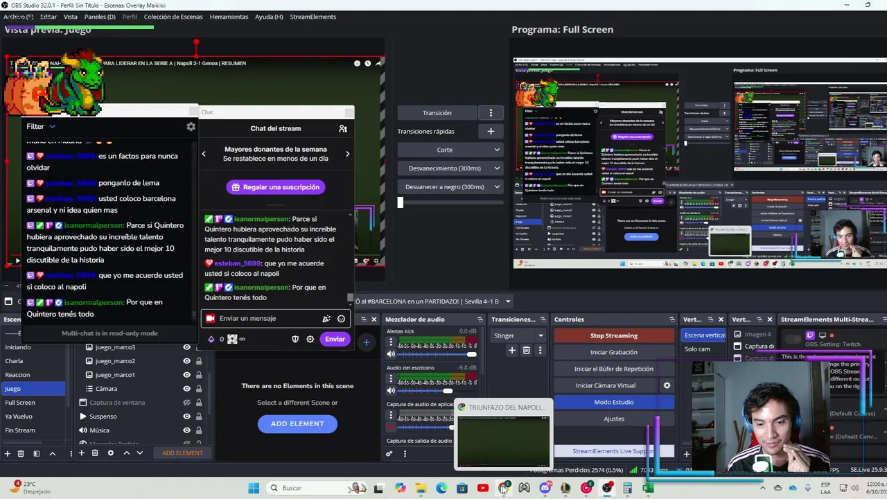Go to next donor leaderboard page

[347, 154]
